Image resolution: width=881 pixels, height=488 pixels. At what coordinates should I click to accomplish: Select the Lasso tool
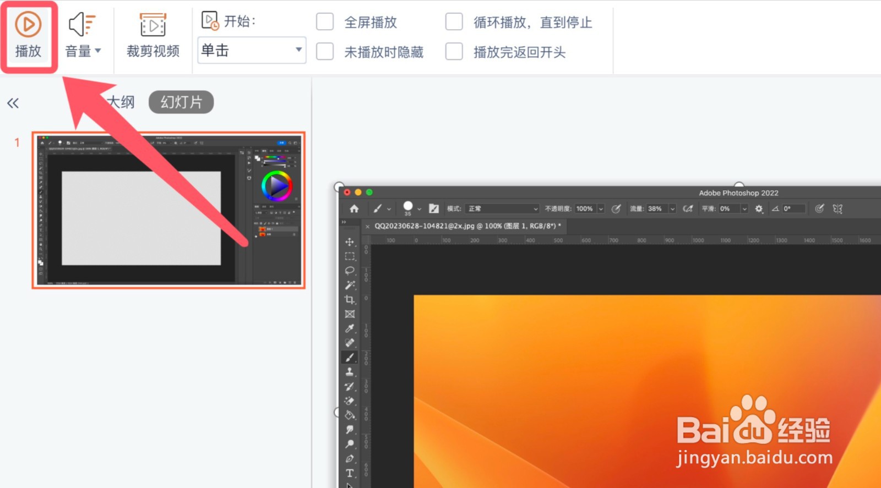coord(350,270)
